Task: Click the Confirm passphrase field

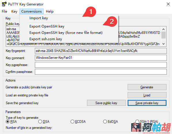Action: pos(101,72)
